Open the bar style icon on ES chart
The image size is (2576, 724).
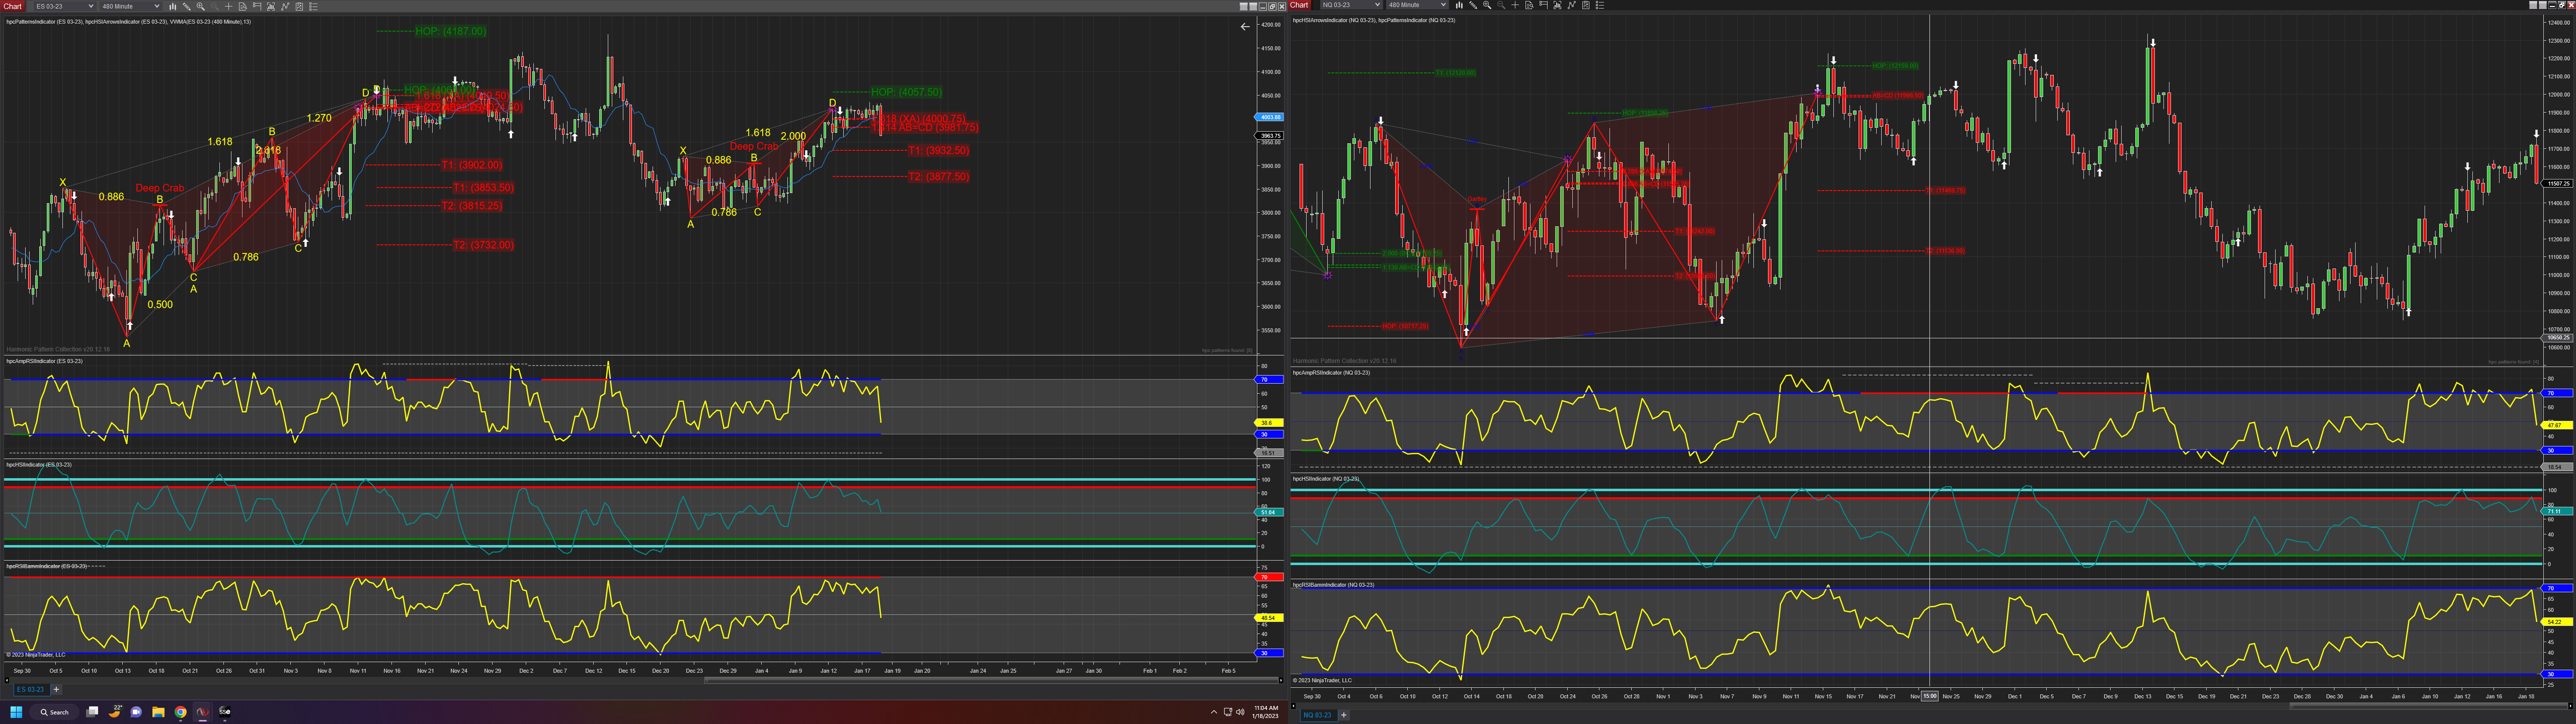point(173,6)
